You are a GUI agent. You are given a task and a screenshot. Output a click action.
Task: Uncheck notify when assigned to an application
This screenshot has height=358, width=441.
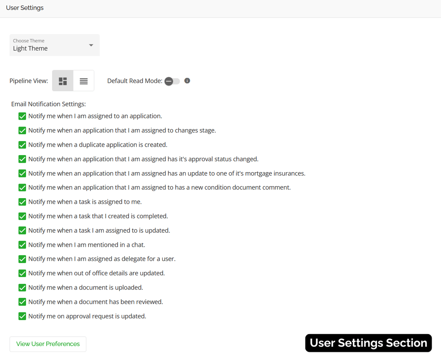[22, 116]
